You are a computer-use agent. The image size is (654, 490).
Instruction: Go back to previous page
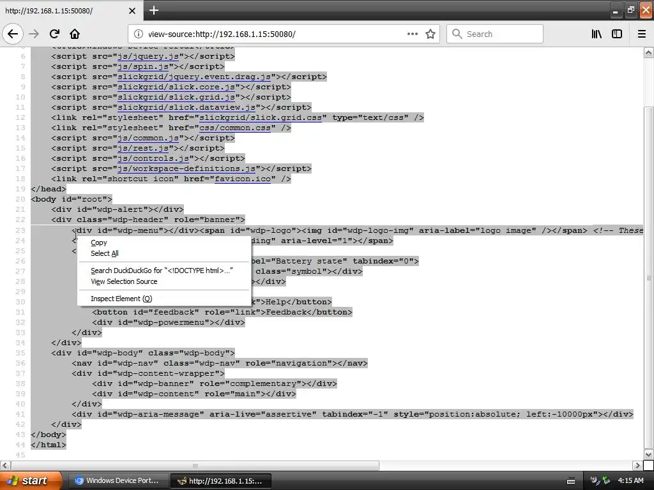pyautogui.click(x=13, y=34)
